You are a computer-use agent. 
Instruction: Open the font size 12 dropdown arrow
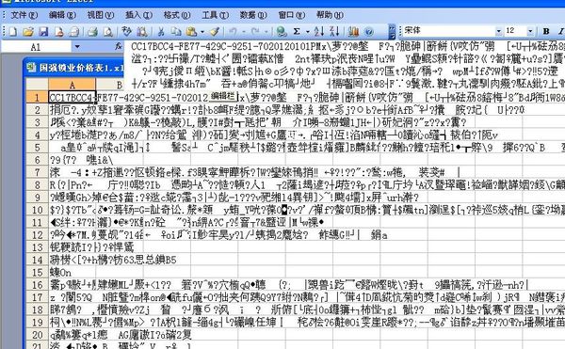530,31
